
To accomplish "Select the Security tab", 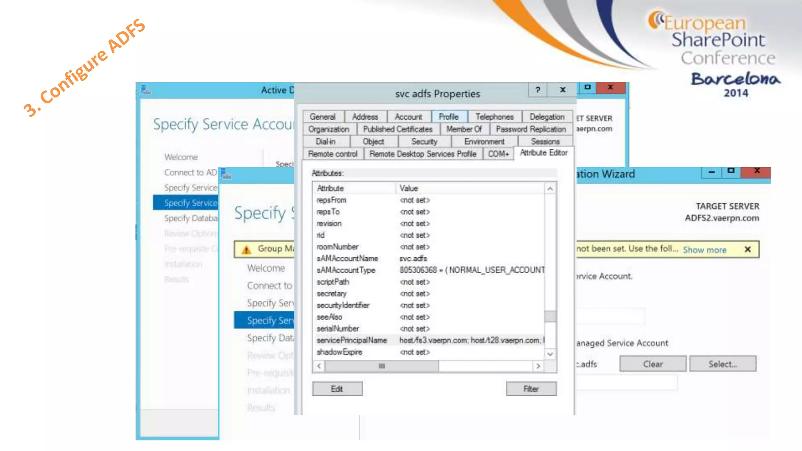I will pyautogui.click(x=424, y=142).
